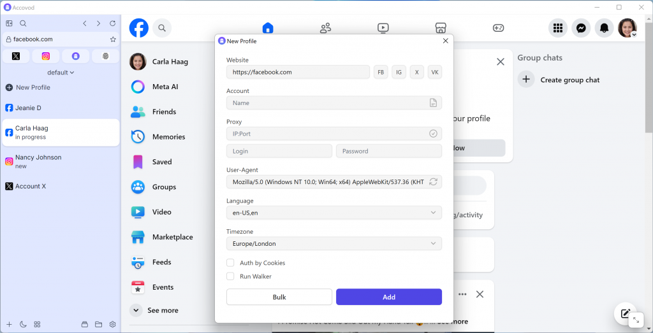The height and width of the screenshot is (333, 653).
Task: Click the fingerprint icon in the sidebar
Action: pos(105,56)
